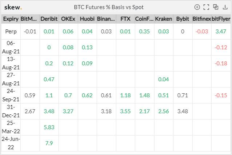This screenshot has height=155, width=232.
Task: Select the OKEx column header
Action: point(68,19)
